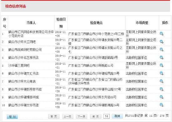The height and width of the screenshot is (122, 172).
Task: Open details icon for 鹤山市沙坪大众商店
Action: [x=161, y=81]
